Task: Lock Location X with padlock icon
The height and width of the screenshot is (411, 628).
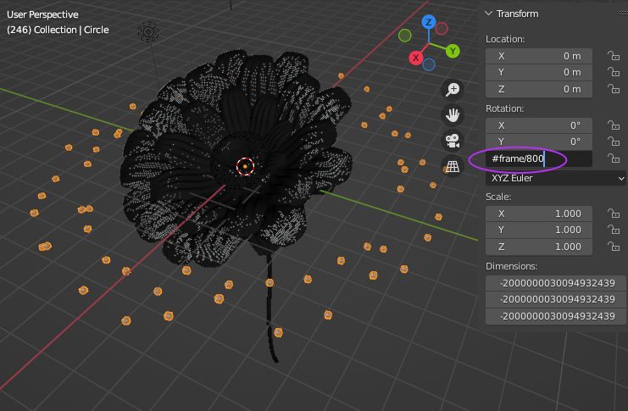Action: tap(614, 56)
